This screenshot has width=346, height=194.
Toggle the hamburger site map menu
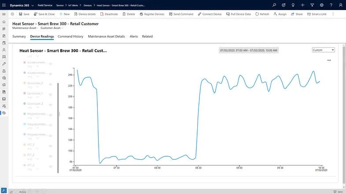(4, 14)
